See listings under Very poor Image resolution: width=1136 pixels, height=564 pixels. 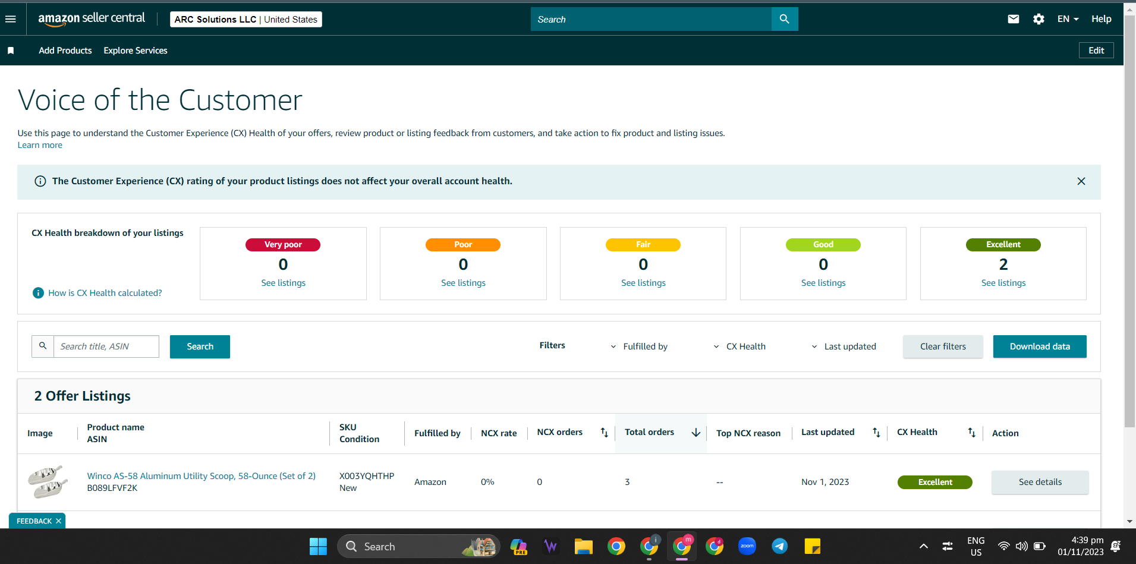click(x=284, y=283)
